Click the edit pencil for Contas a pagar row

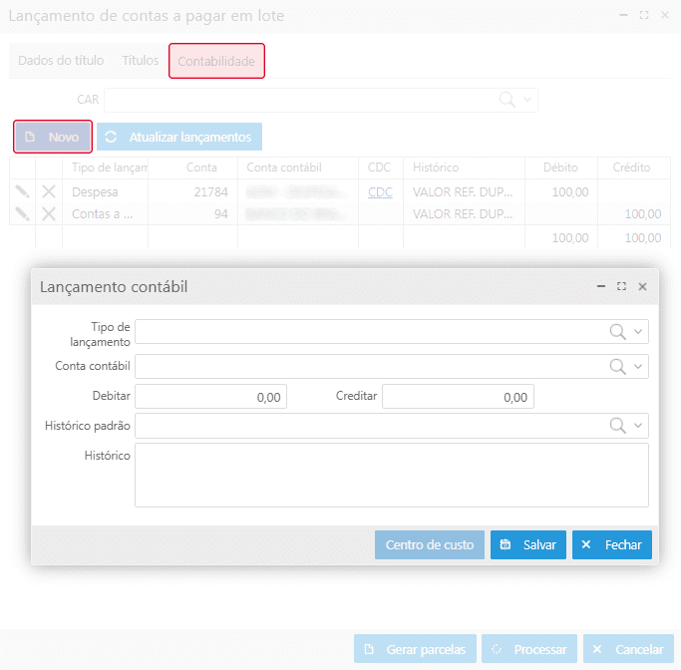coord(23,213)
